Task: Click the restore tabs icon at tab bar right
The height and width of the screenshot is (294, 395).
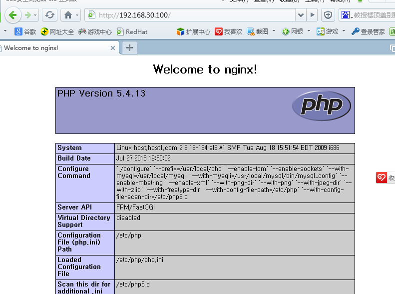Action: pos(392,48)
